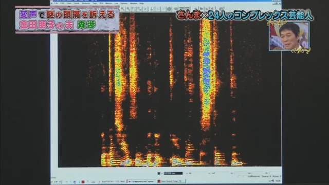This screenshot has height=185, width=329.
Task: Click inside the spectrogram display
Action: (x=170, y=90)
